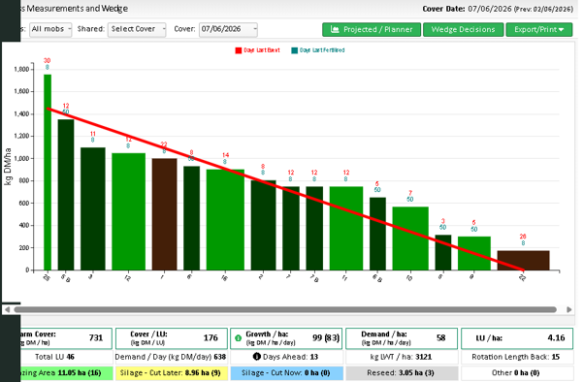Viewport: 584px width, 382px height.
Task: Click the Days Ahead info icon
Action: 257,357
